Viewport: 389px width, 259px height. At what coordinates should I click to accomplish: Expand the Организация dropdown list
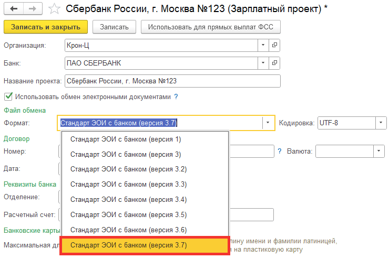[x=264, y=46]
